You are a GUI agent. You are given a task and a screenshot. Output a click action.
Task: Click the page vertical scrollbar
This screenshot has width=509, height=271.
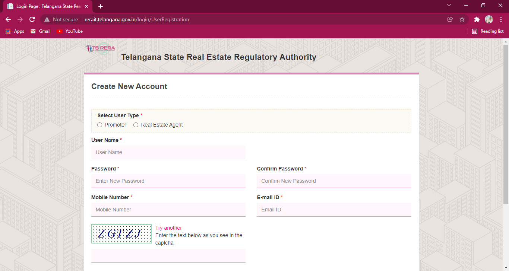tap(506, 123)
